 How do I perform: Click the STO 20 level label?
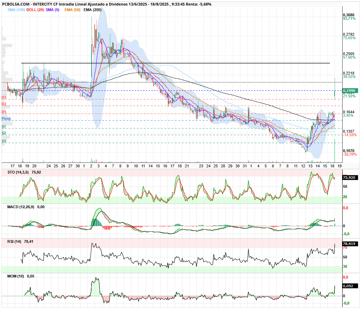[345, 197]
